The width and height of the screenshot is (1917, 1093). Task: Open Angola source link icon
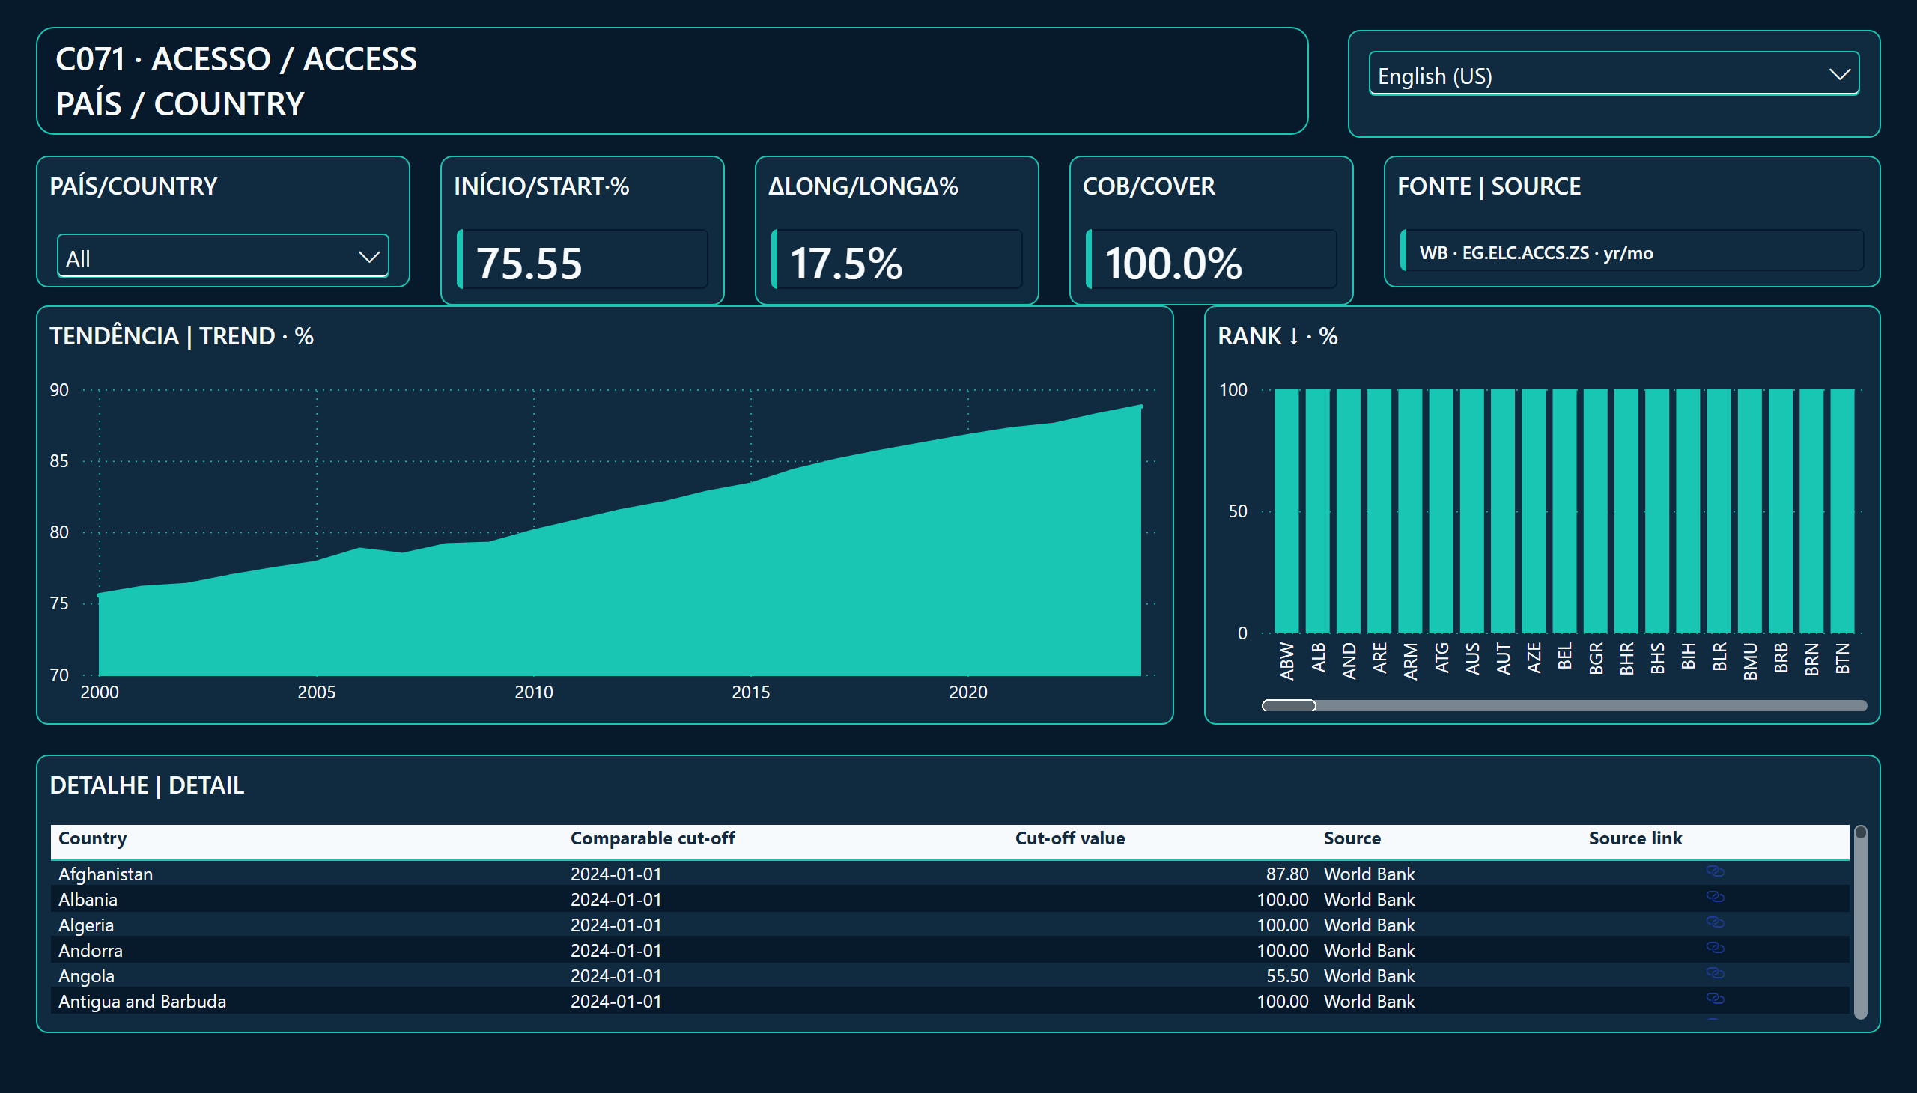coord(1715,974)
